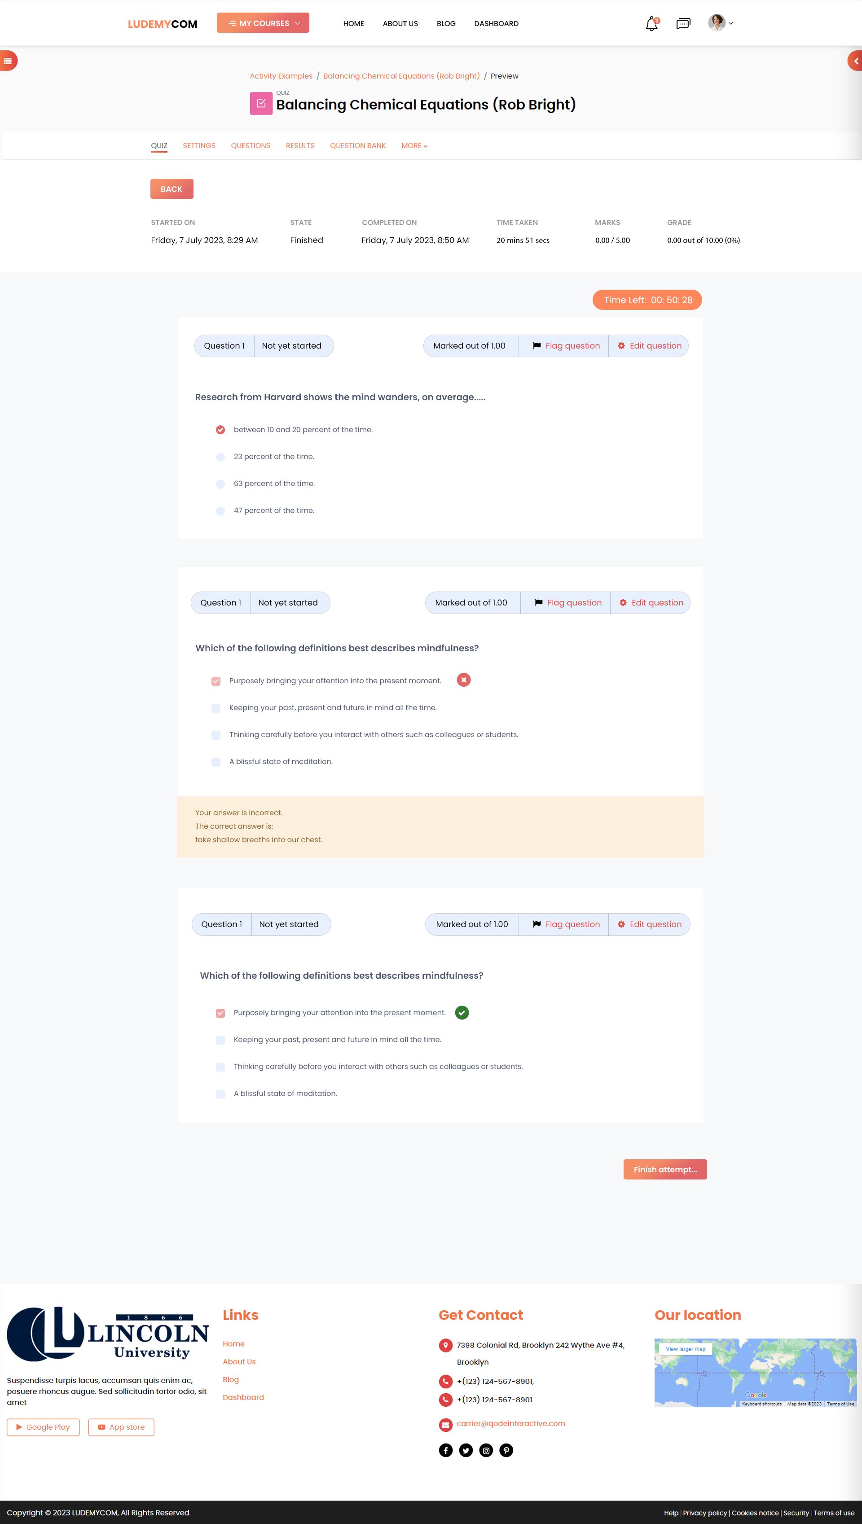Open the RESULTS tab

point(299,146)
